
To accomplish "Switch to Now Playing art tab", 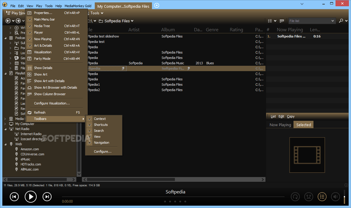I will point(280,125).
